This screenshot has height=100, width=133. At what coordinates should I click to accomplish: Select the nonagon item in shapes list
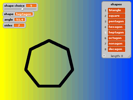pos(116,44)
